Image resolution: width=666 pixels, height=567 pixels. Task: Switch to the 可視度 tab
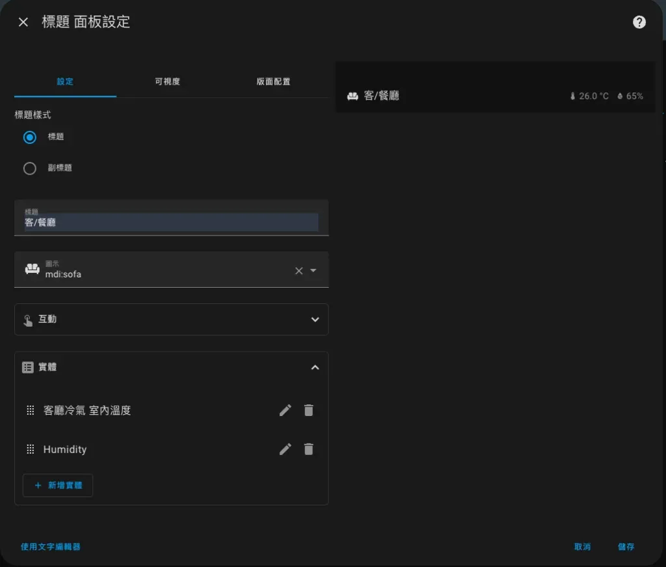point(167,82)
